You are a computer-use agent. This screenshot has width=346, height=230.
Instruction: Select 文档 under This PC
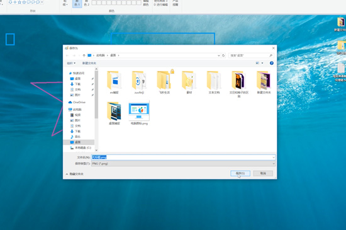[75, 126]
